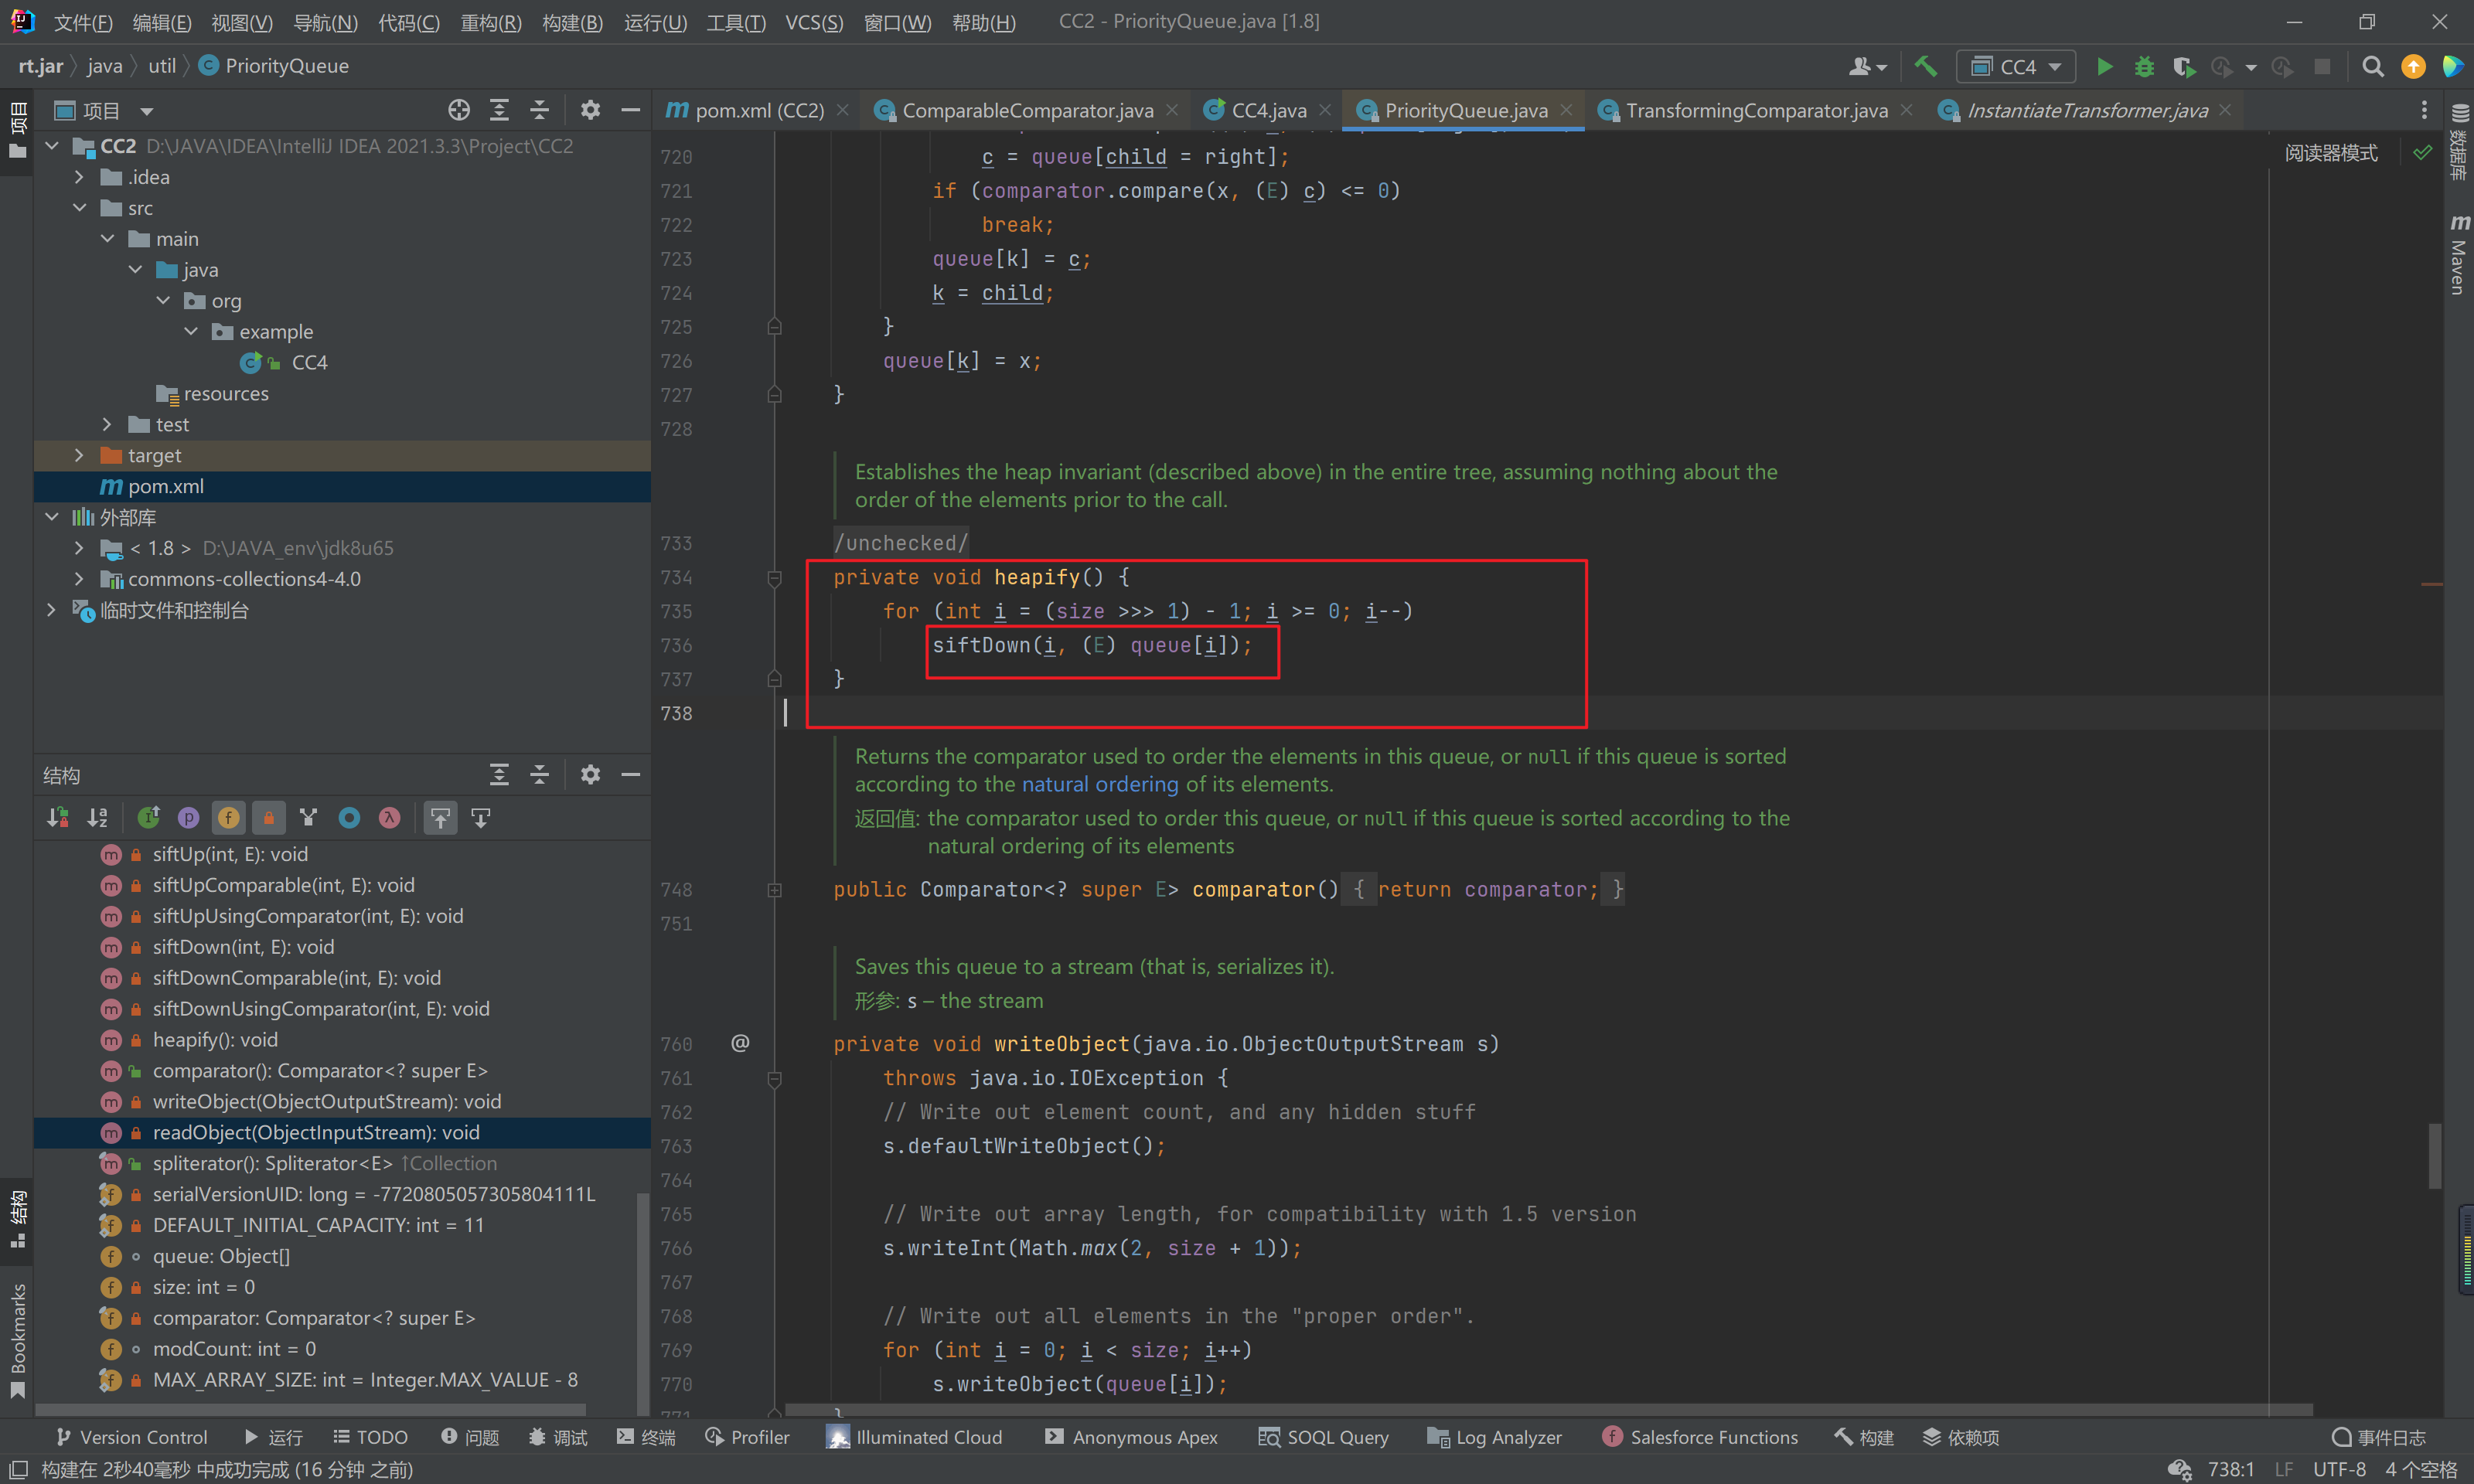
Task: Toggle Show Lambdas filter in Structure
Action: click(x=389, y=818)
